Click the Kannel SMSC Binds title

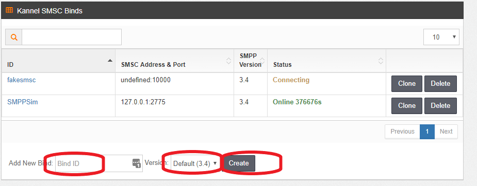(x=50, y=11)
